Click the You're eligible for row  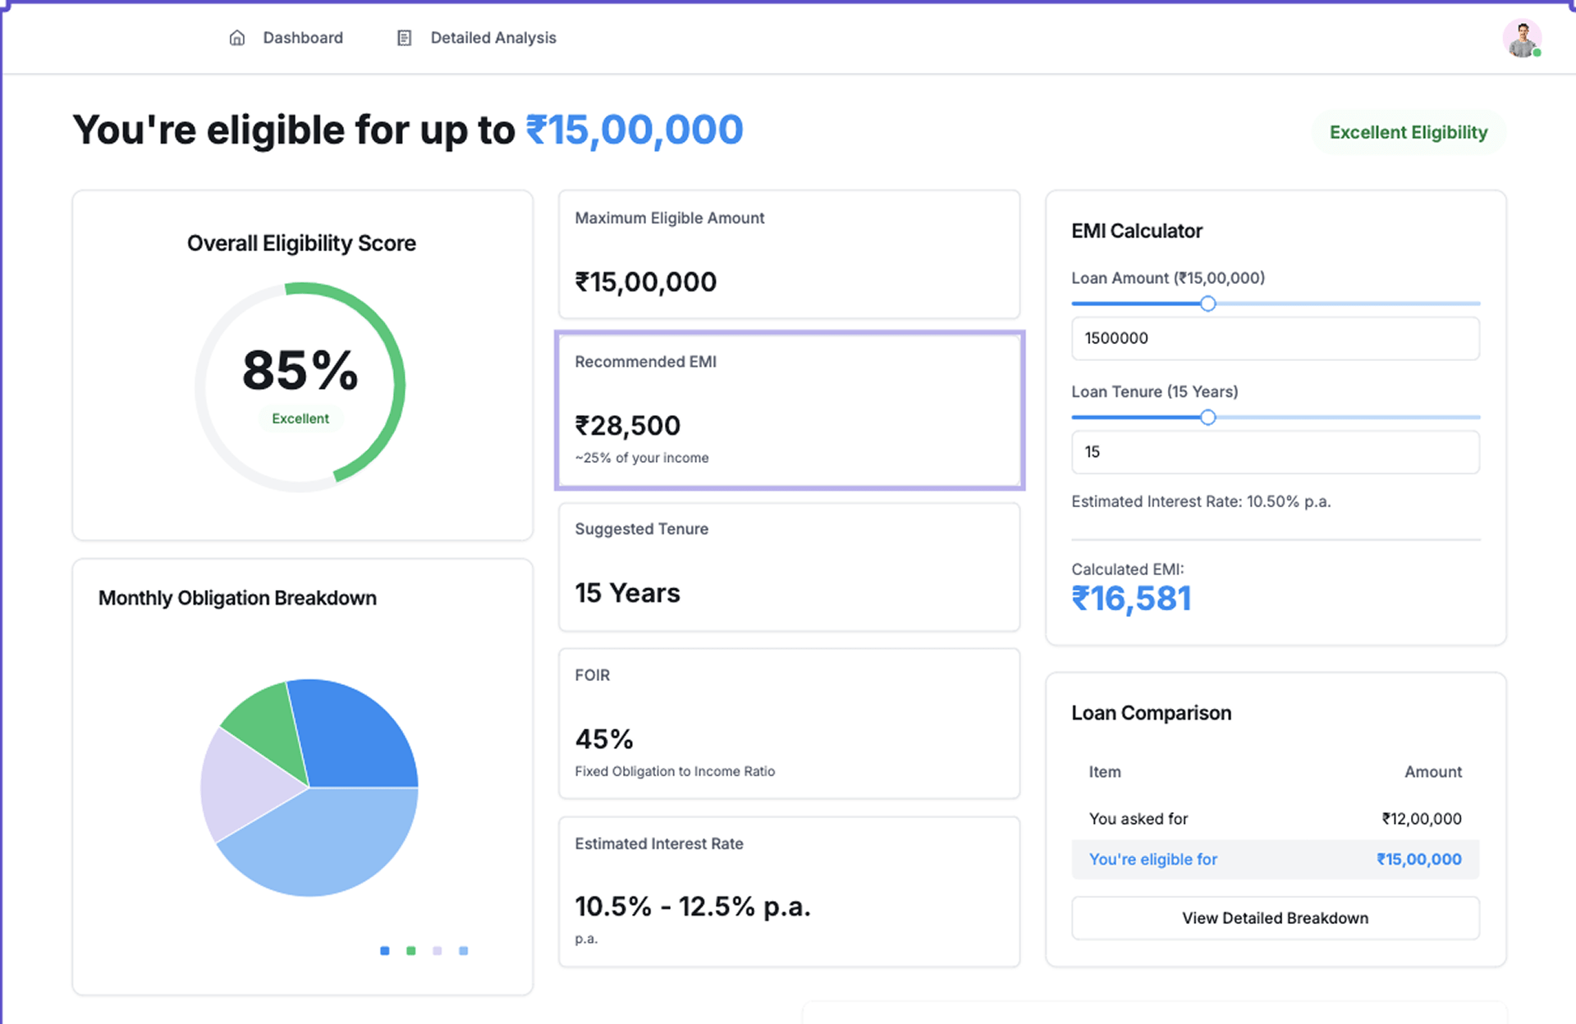[1275, 859]
